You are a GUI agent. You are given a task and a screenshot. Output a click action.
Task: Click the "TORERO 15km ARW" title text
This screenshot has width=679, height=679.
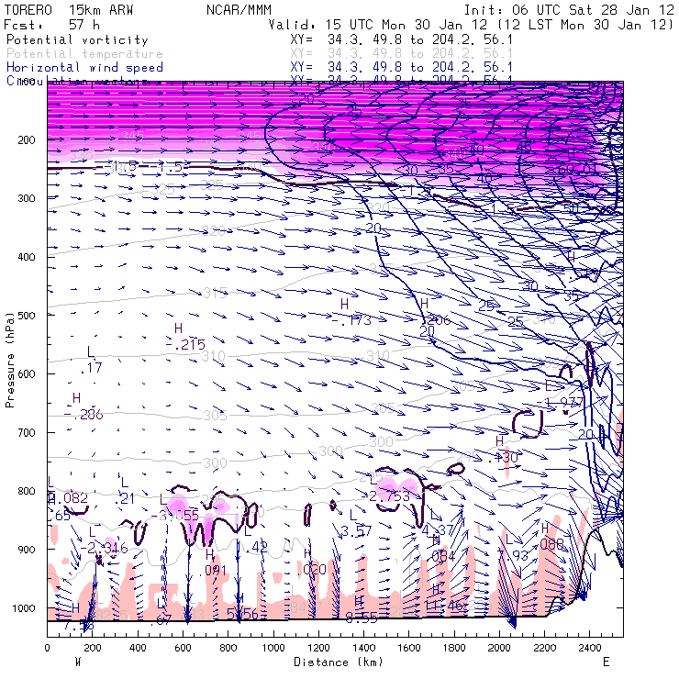coord(69,9)
